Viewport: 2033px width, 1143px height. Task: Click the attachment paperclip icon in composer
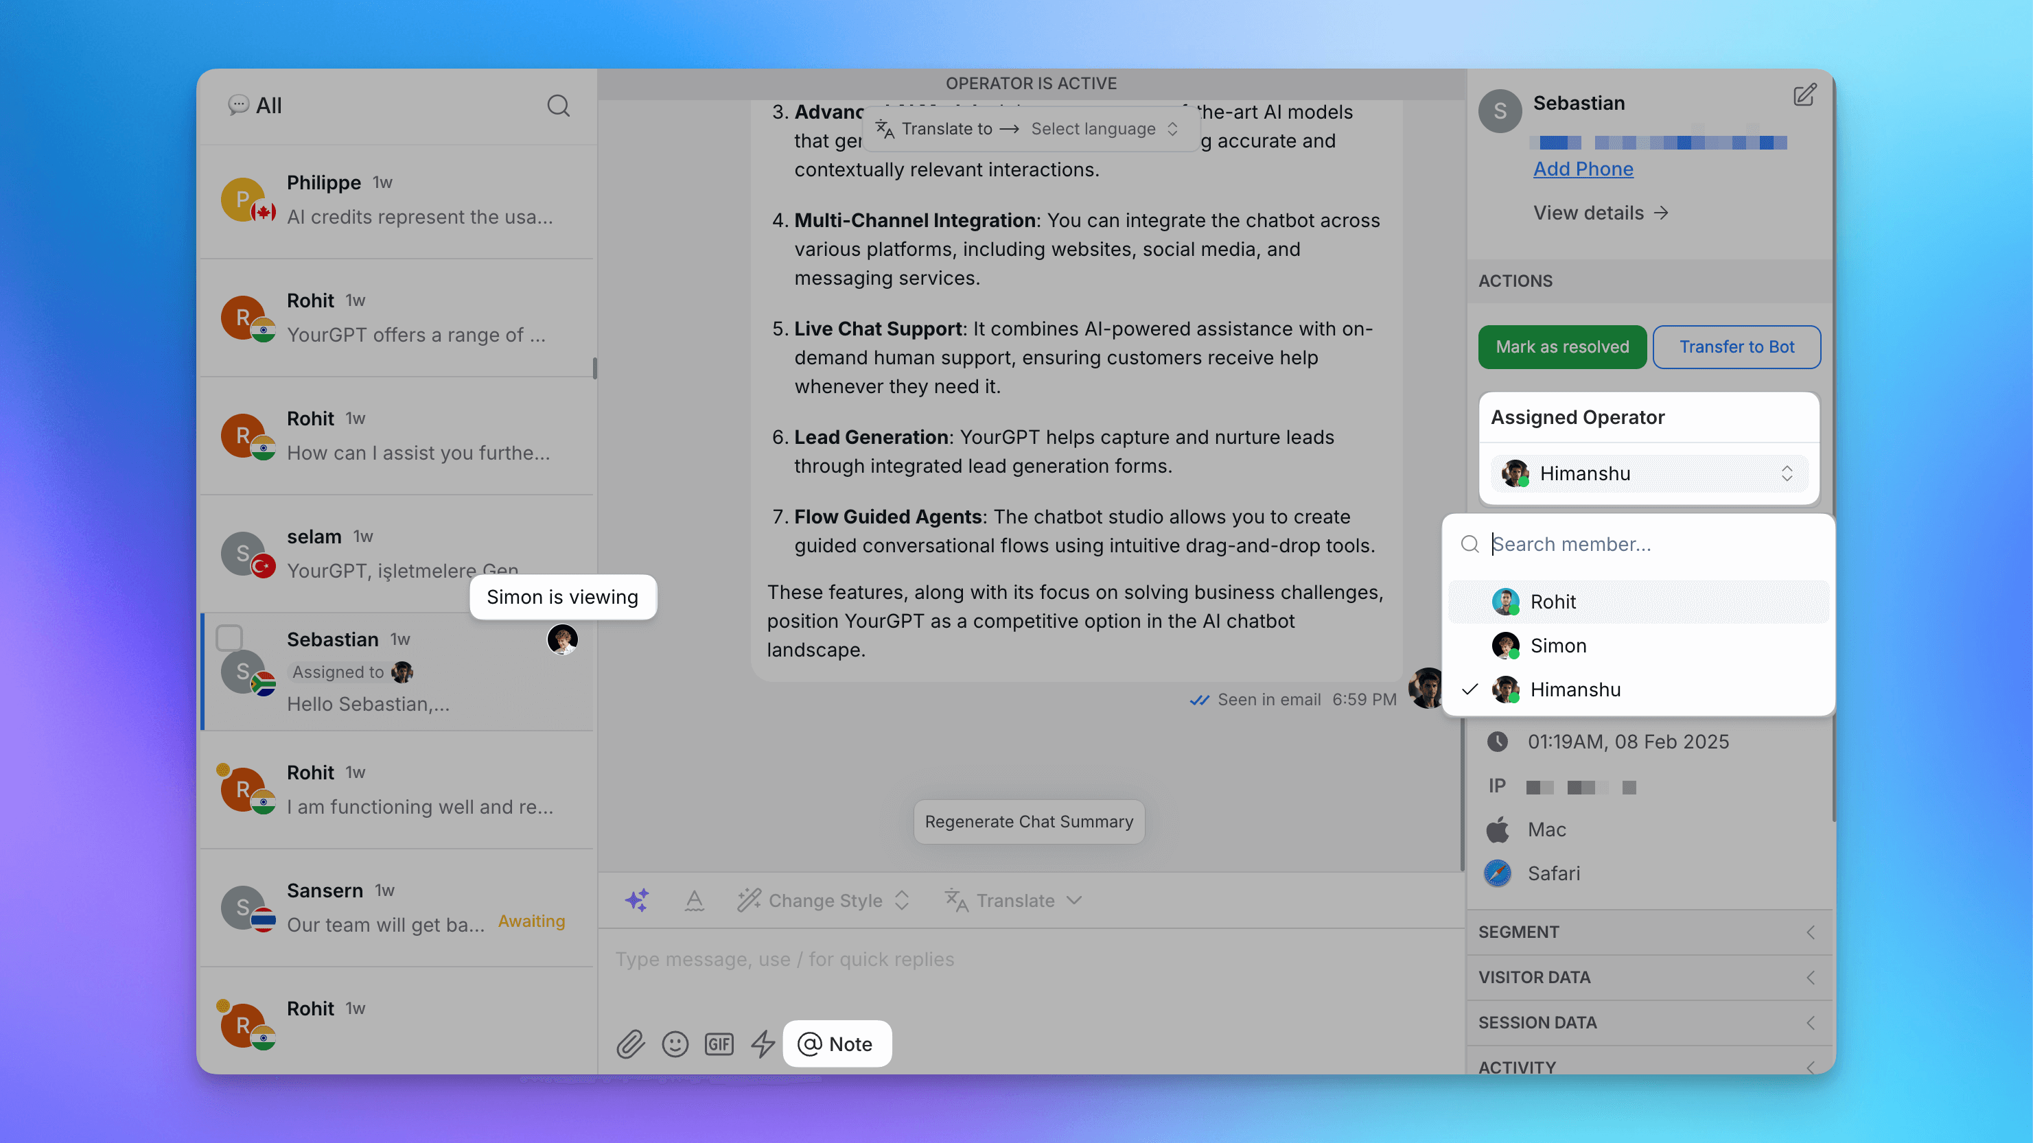(631, 1044)
